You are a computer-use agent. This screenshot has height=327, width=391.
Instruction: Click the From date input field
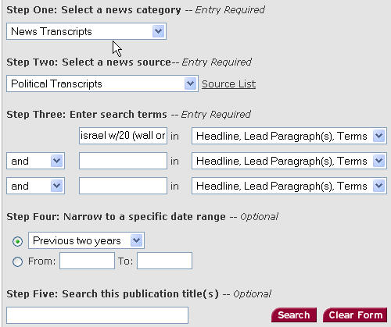point(87,261)
